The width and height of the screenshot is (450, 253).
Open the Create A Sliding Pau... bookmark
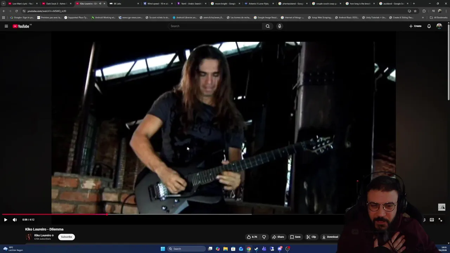[401, 18]
